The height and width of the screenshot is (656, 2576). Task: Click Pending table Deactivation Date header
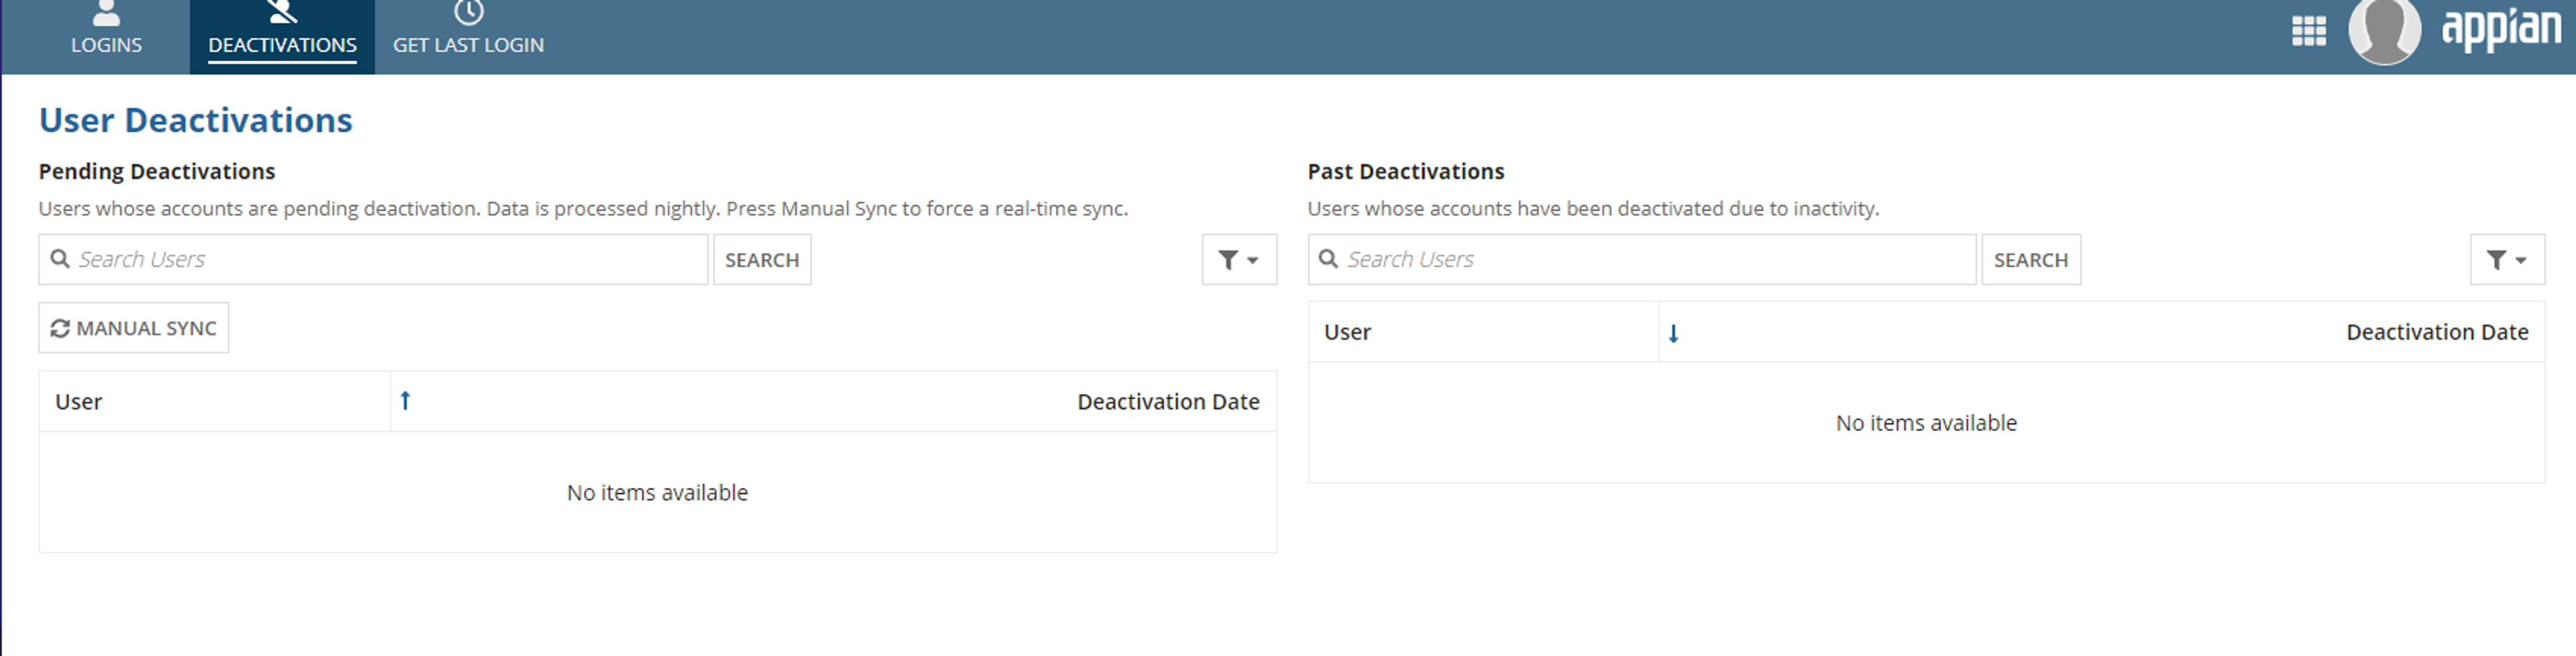[x=1168, y=401]
